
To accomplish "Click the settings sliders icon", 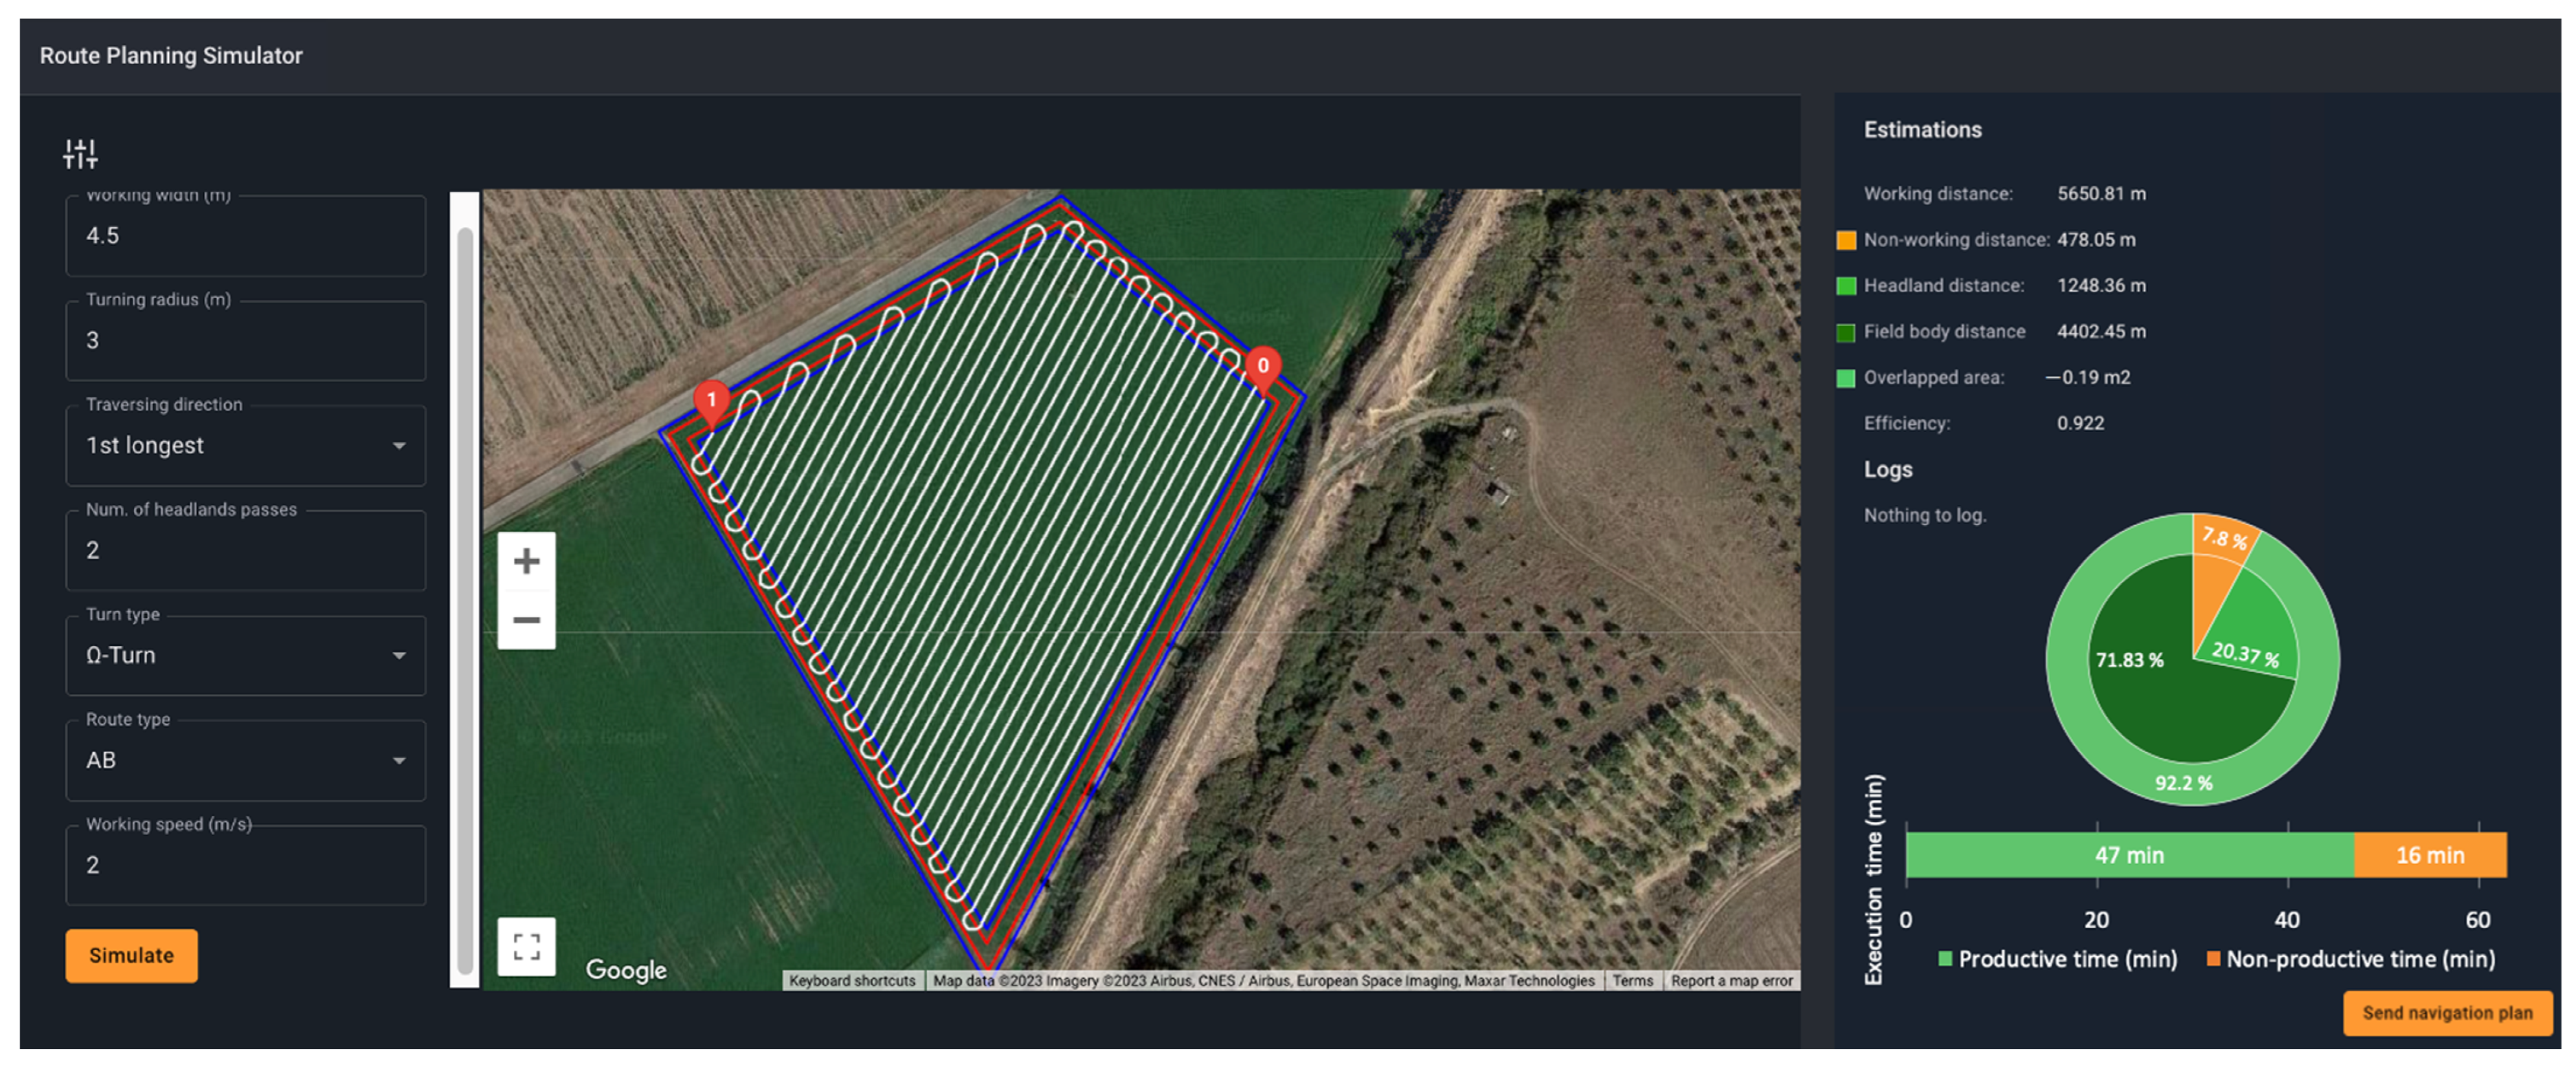I will coord(80,154).
